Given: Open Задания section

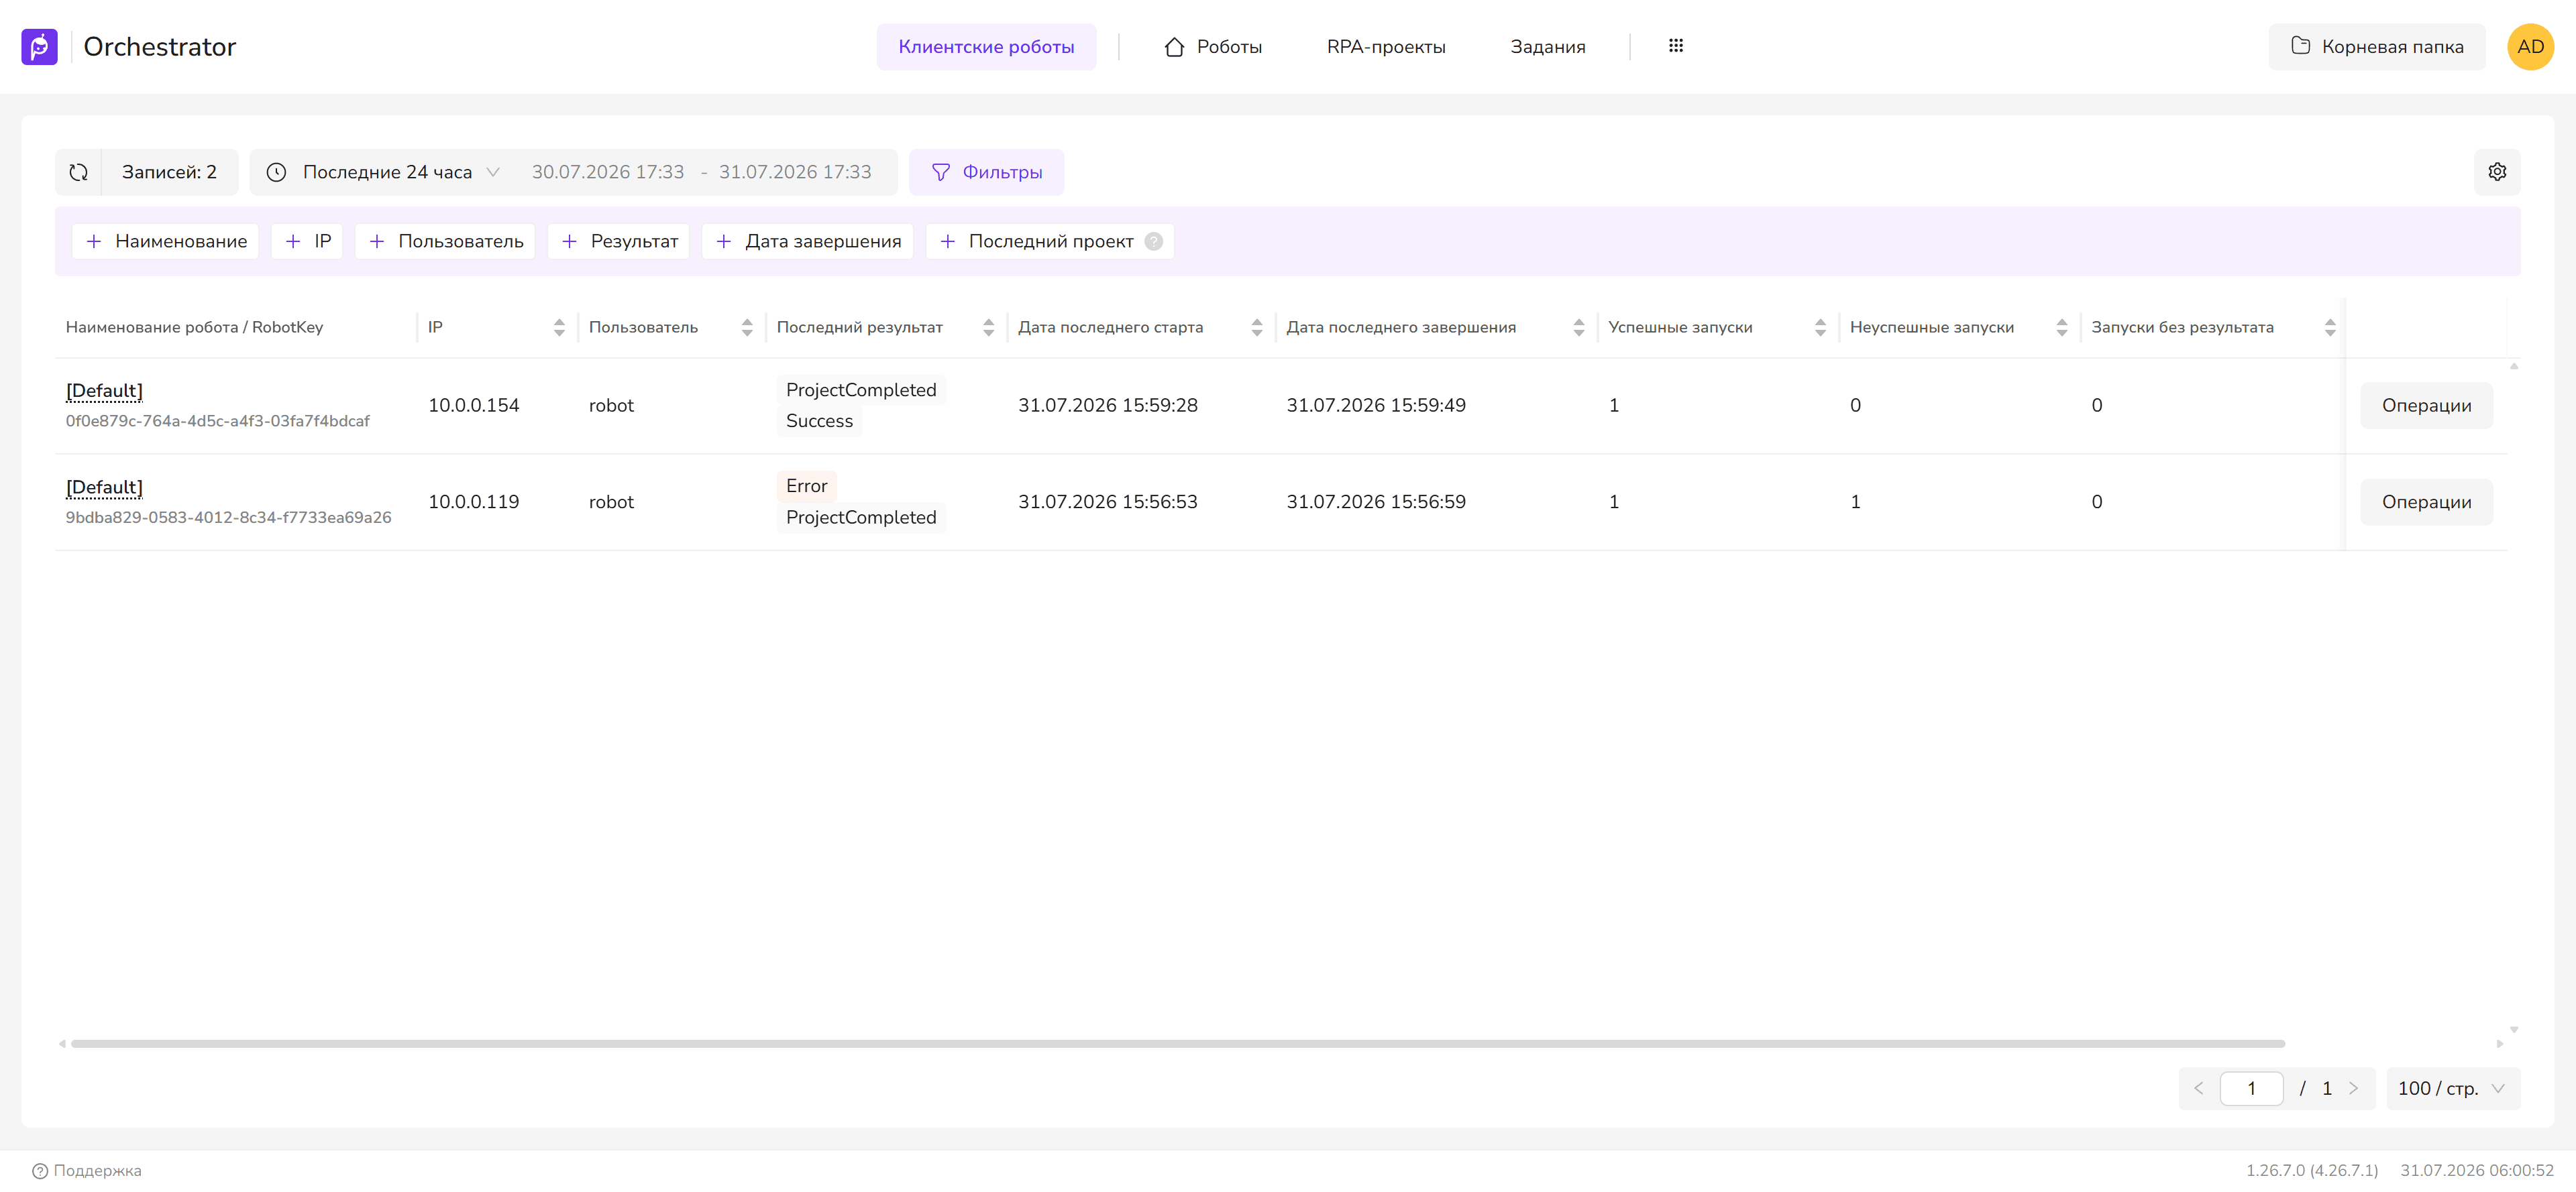Looking at the screenshot, I should (x=1547, y=47).
